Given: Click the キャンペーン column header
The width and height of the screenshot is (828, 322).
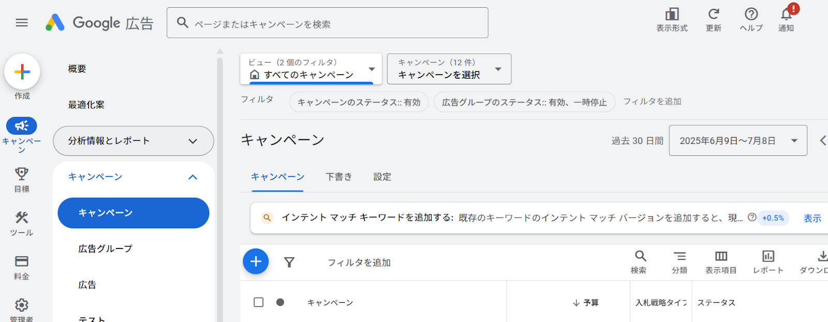Looking at the screenshot, I should (x=330, y=303).
